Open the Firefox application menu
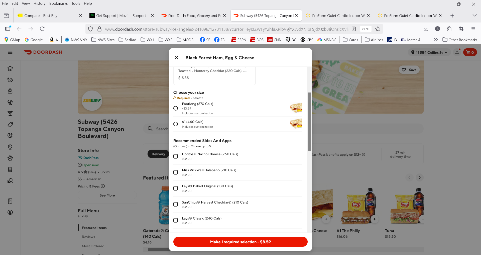 [473, 29]
